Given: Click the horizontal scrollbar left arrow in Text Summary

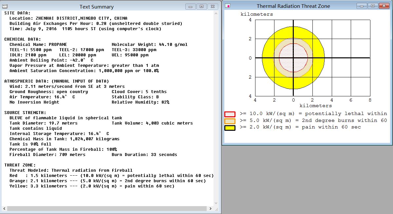Looking at the screenshot, I should click(5, 209).
